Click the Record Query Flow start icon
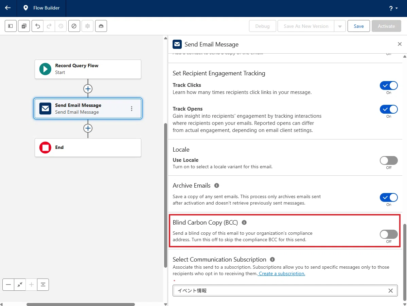The width and height of the screenshot is (407, 306). [45, 69]
